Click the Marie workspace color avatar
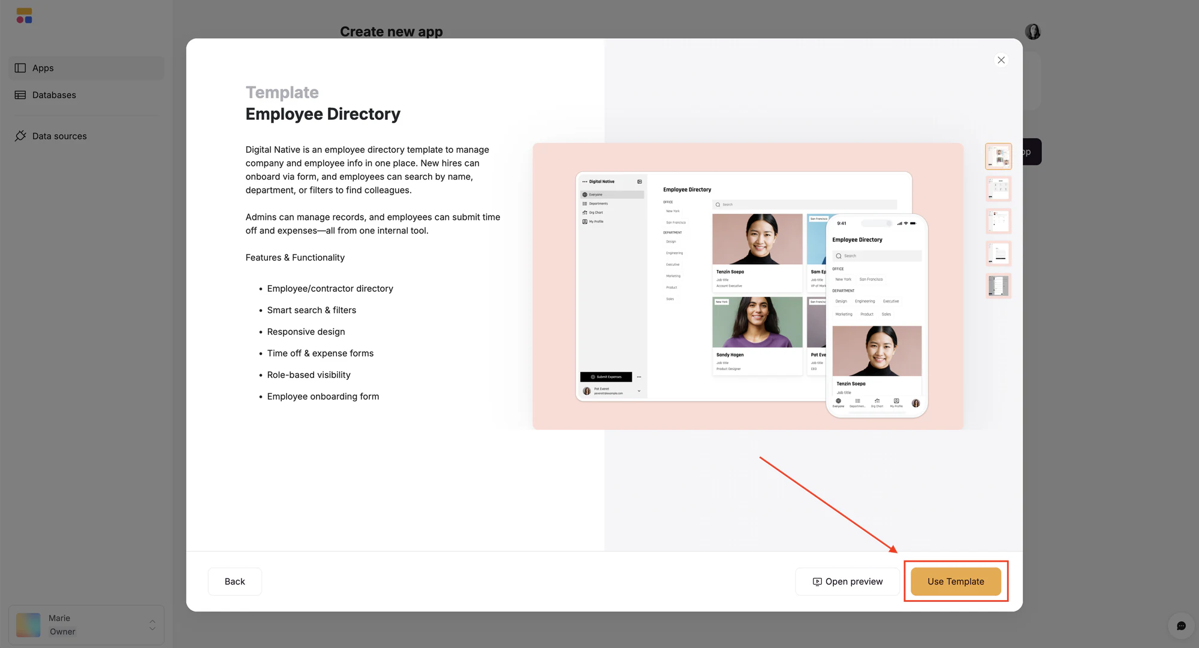1199x648 pixels. tap(28, 625)
